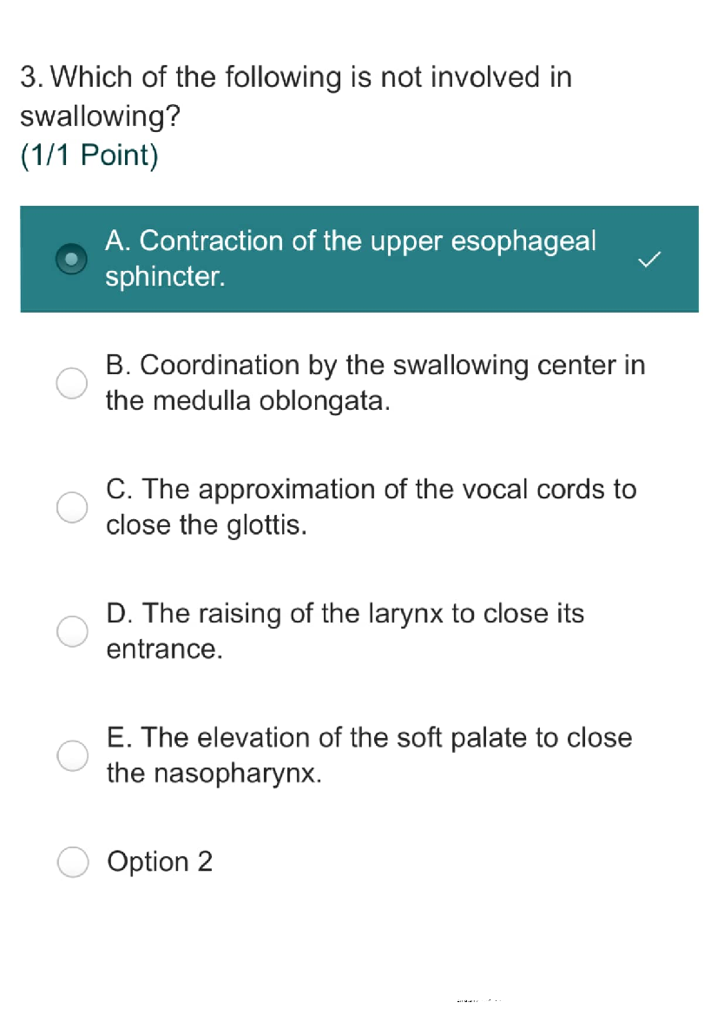This screenshot has width=717, height=1015.
Task: Mark the radio button for option E
Action: pos(72,755)
